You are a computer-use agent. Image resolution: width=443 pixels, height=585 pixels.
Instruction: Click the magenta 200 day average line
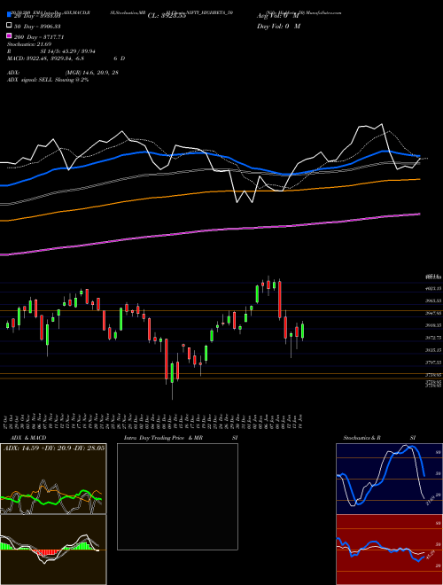[x=210, y=230]
